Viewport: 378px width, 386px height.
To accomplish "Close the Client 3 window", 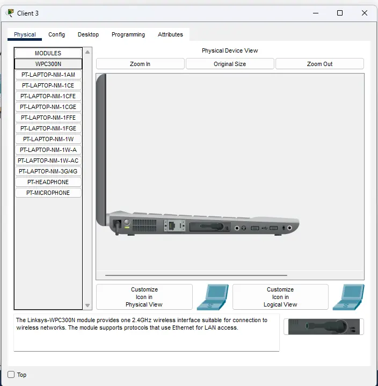I will pyautogui.click(x=365, y=13).
